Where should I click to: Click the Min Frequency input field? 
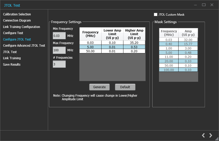(x=59, y=36)
